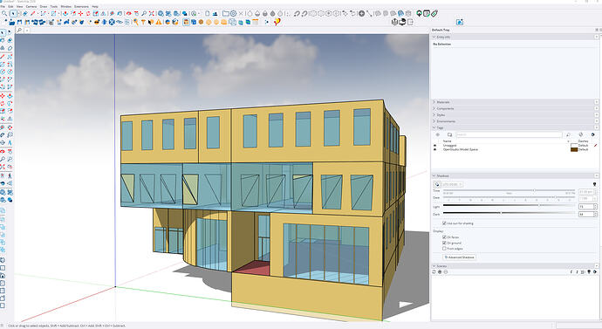Click the gray X icon in toolbar
The height and width of the screenshot is (329, 602).
coord(241,13)
